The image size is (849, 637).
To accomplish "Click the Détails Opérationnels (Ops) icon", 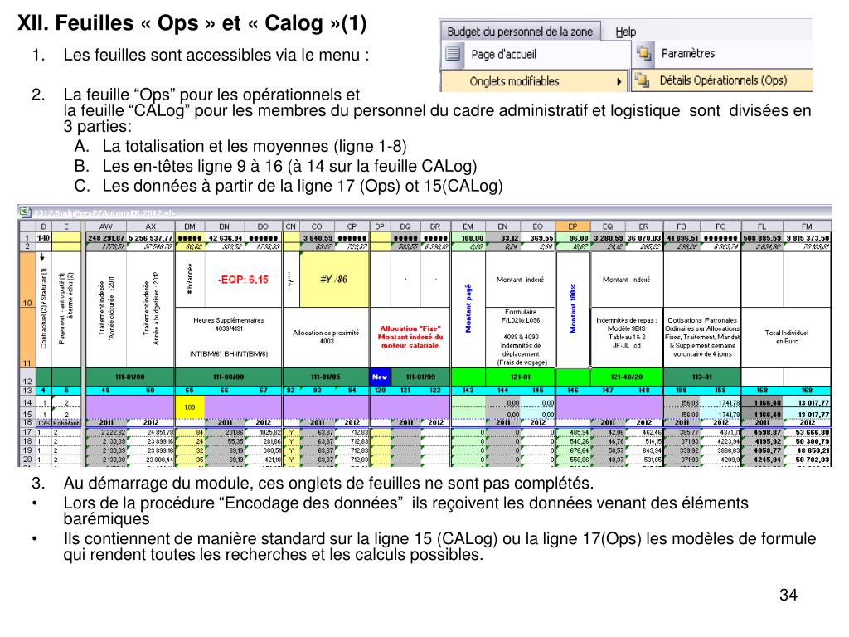I will click(x=643, y=80).
